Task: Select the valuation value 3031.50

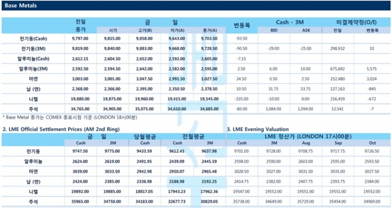Action: coord(306,172)
